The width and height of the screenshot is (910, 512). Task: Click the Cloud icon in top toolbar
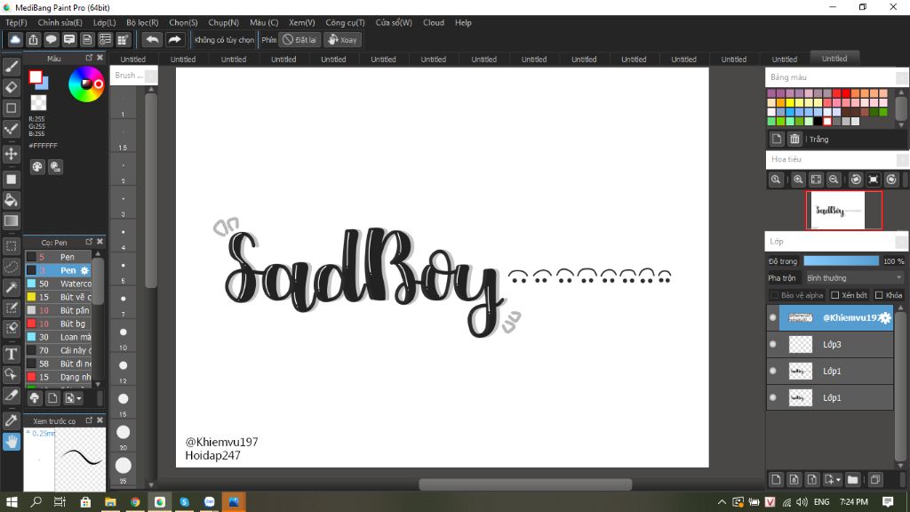[15, 39]
